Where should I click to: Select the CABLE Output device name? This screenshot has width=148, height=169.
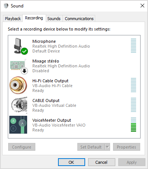pyautogui.click(x=46, y=101)
